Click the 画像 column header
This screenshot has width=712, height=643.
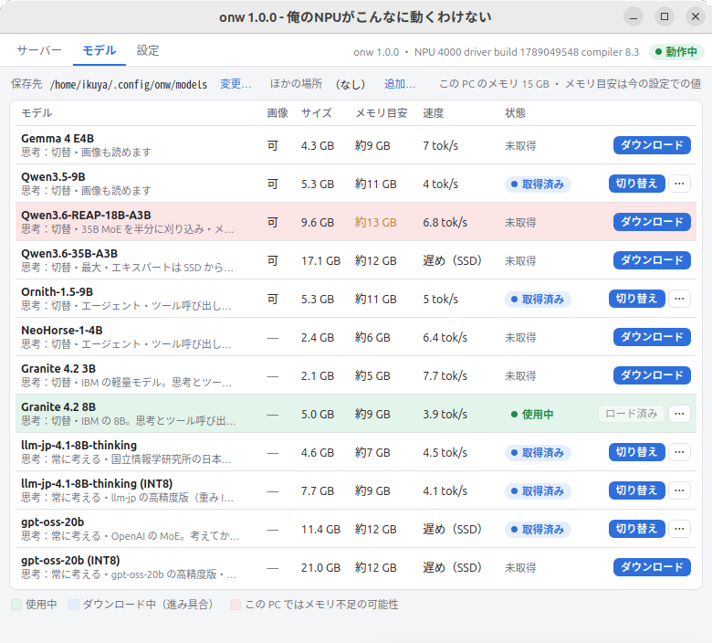pyautogui.click(x=277, y=112)
